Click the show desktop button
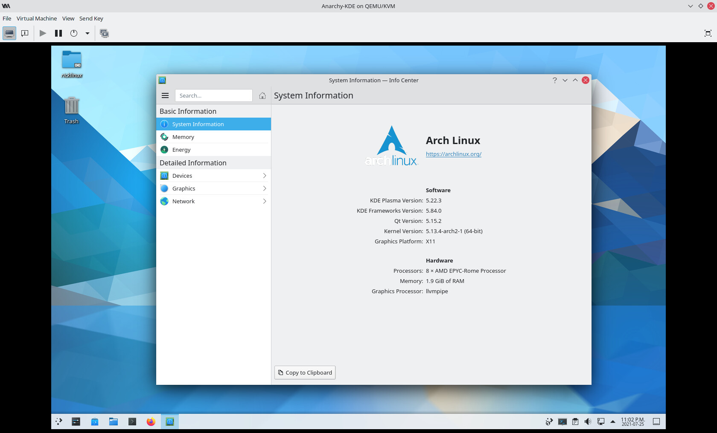 [656, 421]
